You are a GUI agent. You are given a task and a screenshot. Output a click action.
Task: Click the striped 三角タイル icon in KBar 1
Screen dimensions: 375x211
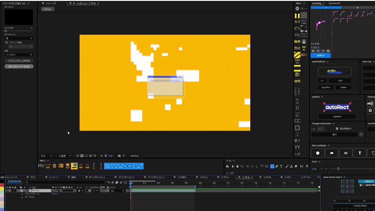tap(297, 55)
